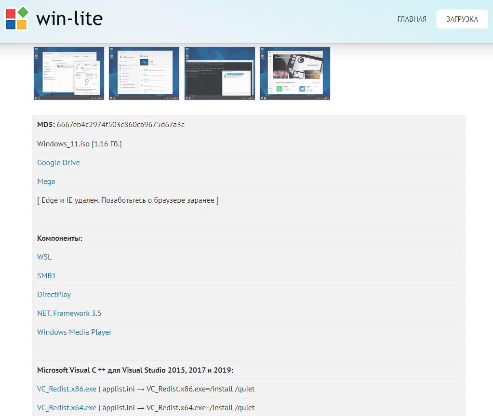The height and width of the screenshot is (416, 493).
Task: Click the Компоненты: heading
Action: coord(60,238)
